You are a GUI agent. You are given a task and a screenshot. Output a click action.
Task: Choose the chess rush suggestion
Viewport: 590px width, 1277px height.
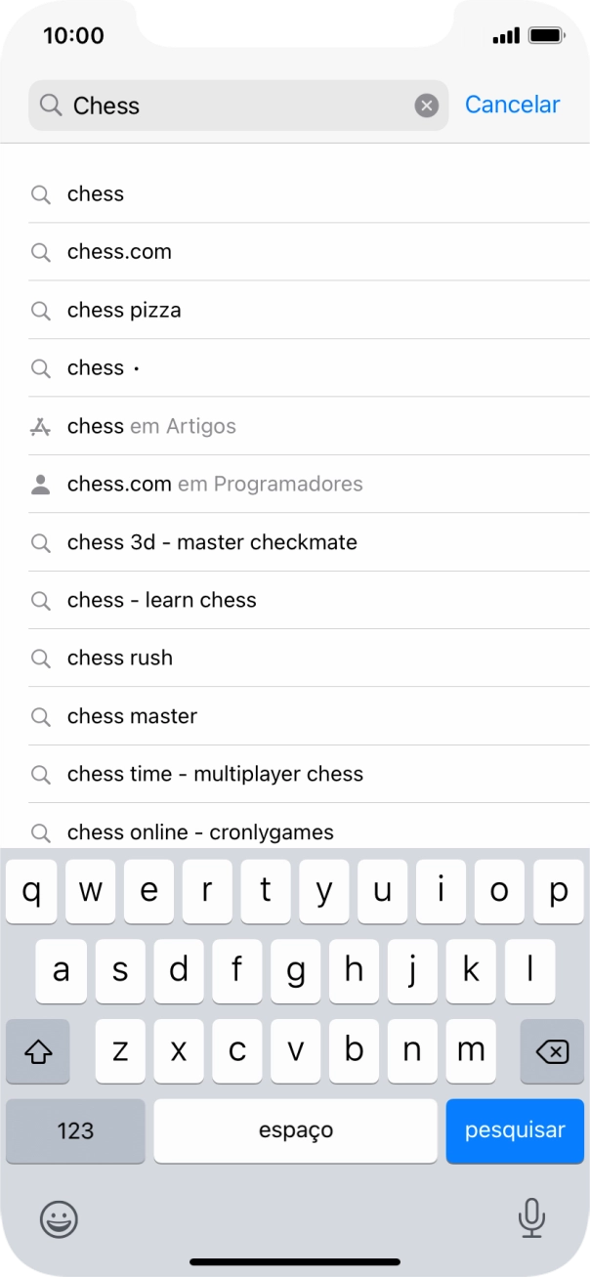(120, 659)
